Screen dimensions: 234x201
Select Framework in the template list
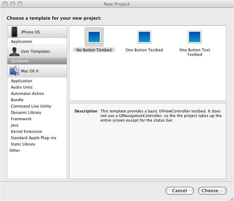(x=21, y=119)
